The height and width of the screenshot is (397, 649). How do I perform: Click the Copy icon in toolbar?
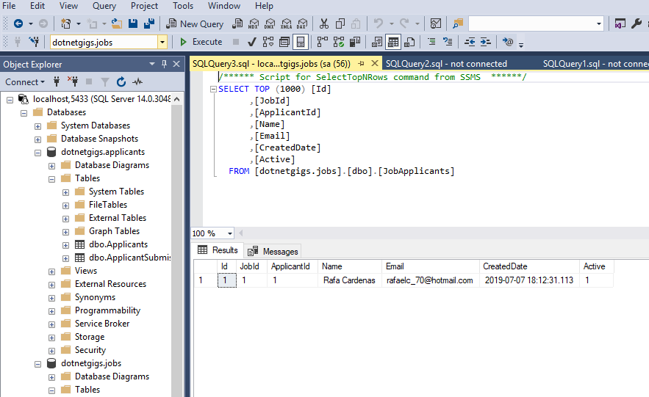tap(340, 23)
